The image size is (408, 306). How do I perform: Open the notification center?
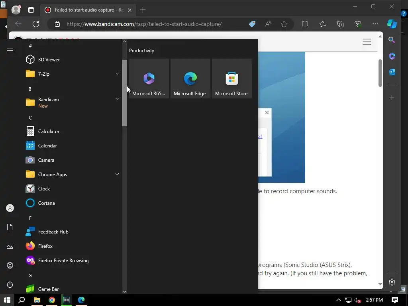point(395,300)
